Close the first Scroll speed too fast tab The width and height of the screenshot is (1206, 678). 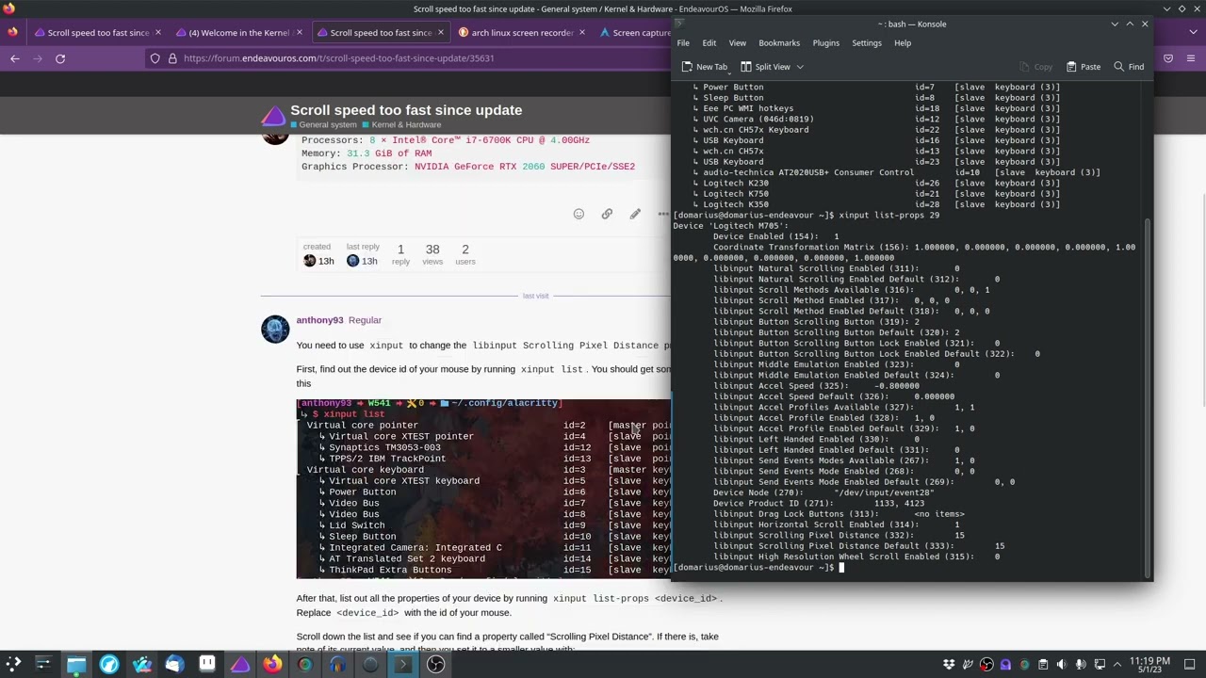click(157, 32)
